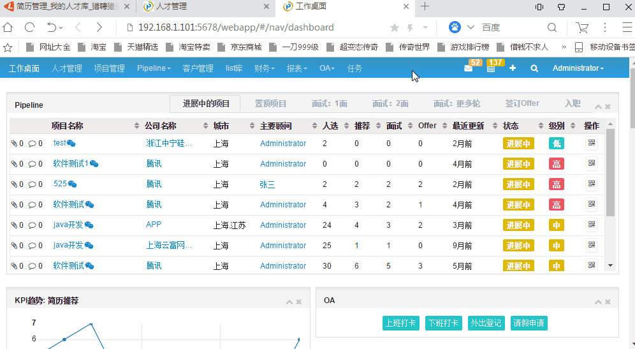Click the 低 level badge in test row

pyautogui.click(x=557, y=144)
